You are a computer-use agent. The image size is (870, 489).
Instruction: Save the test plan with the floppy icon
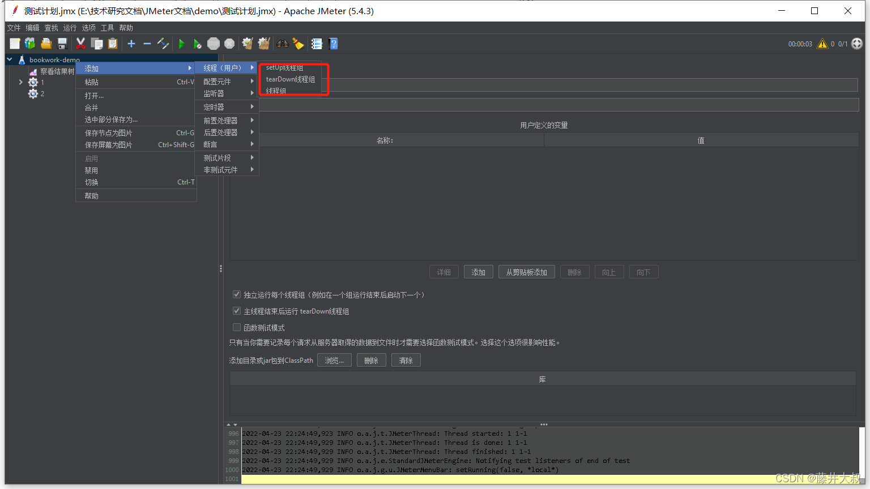click(62, 44)
